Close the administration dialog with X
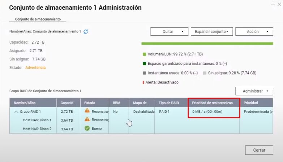 (279, 4)
